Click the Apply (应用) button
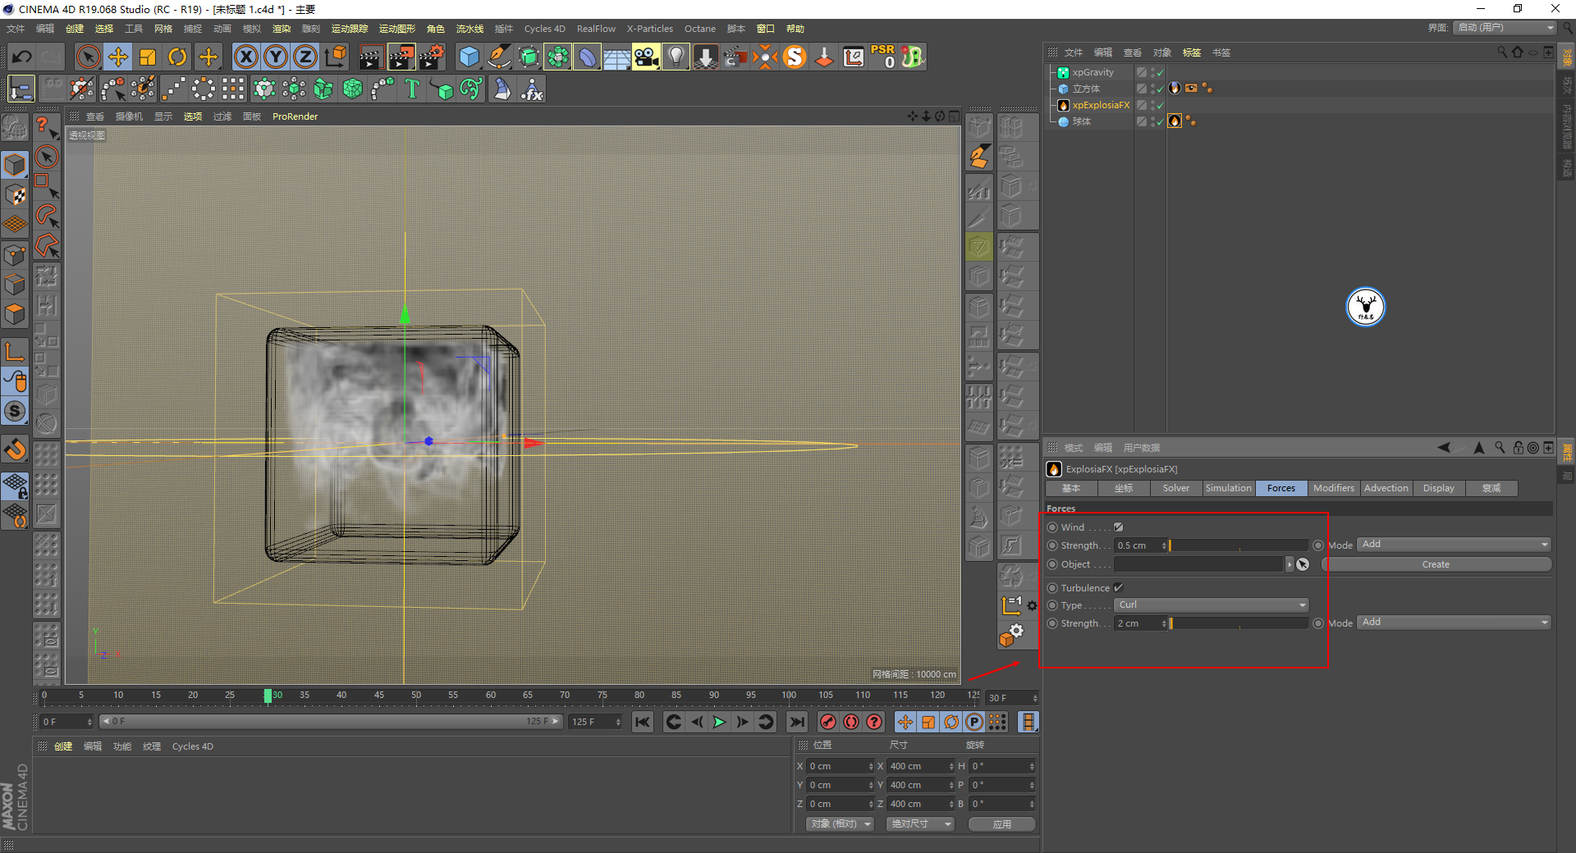Image resolution: width=1576 pixels, height=853 pixels. (1001, 824)
